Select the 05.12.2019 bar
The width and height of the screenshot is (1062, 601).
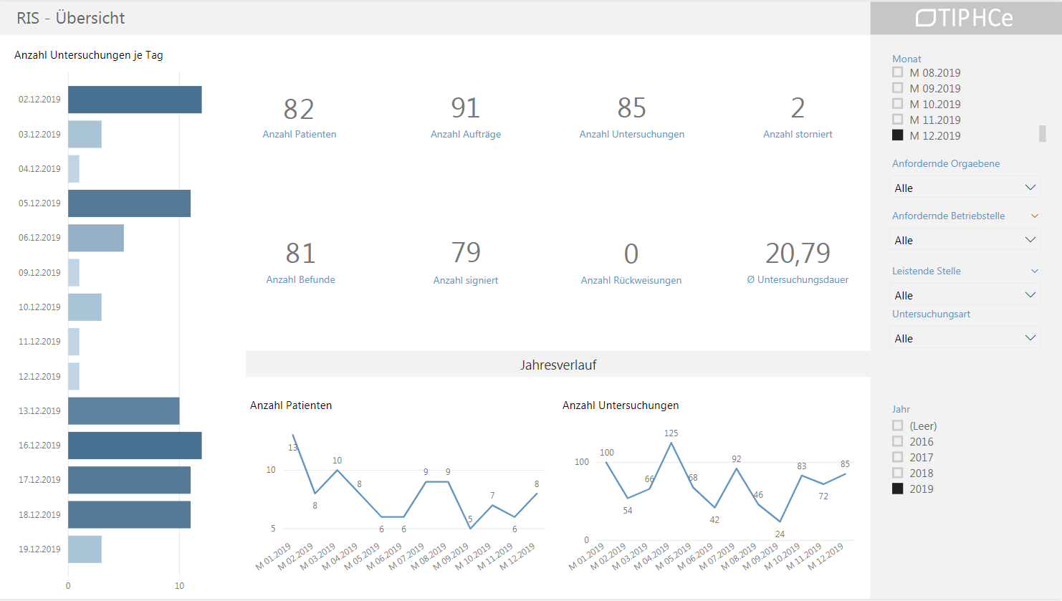129,203
